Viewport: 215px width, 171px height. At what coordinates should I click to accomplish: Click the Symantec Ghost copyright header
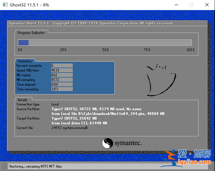pos(91,24)
